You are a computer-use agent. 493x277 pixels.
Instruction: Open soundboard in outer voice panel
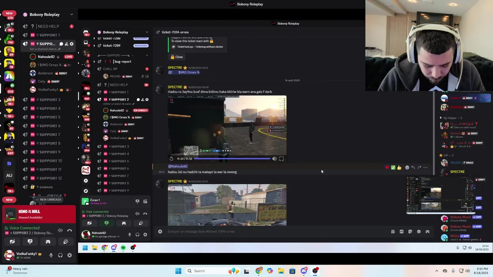[66, 242]
